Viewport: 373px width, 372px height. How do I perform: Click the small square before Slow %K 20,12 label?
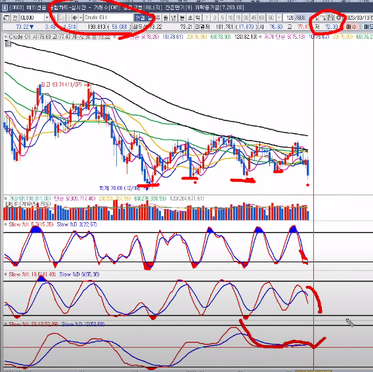pyautogui.click(x=5, y=324)
